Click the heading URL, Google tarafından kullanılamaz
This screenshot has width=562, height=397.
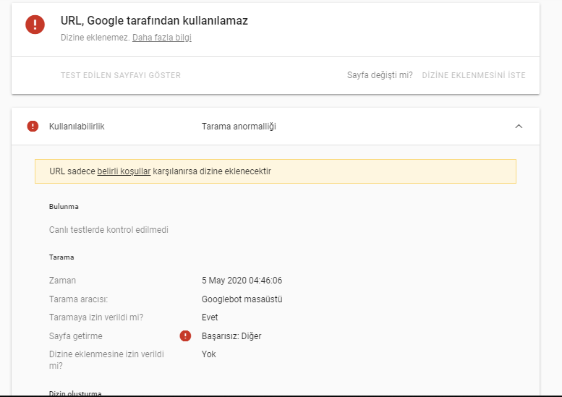coord(154,21)
